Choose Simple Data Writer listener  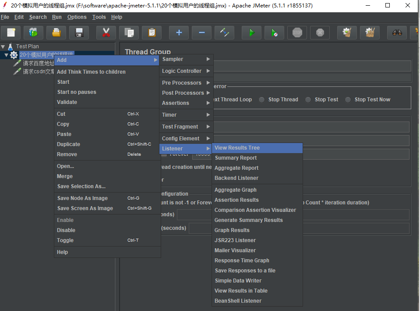[257, 281]
